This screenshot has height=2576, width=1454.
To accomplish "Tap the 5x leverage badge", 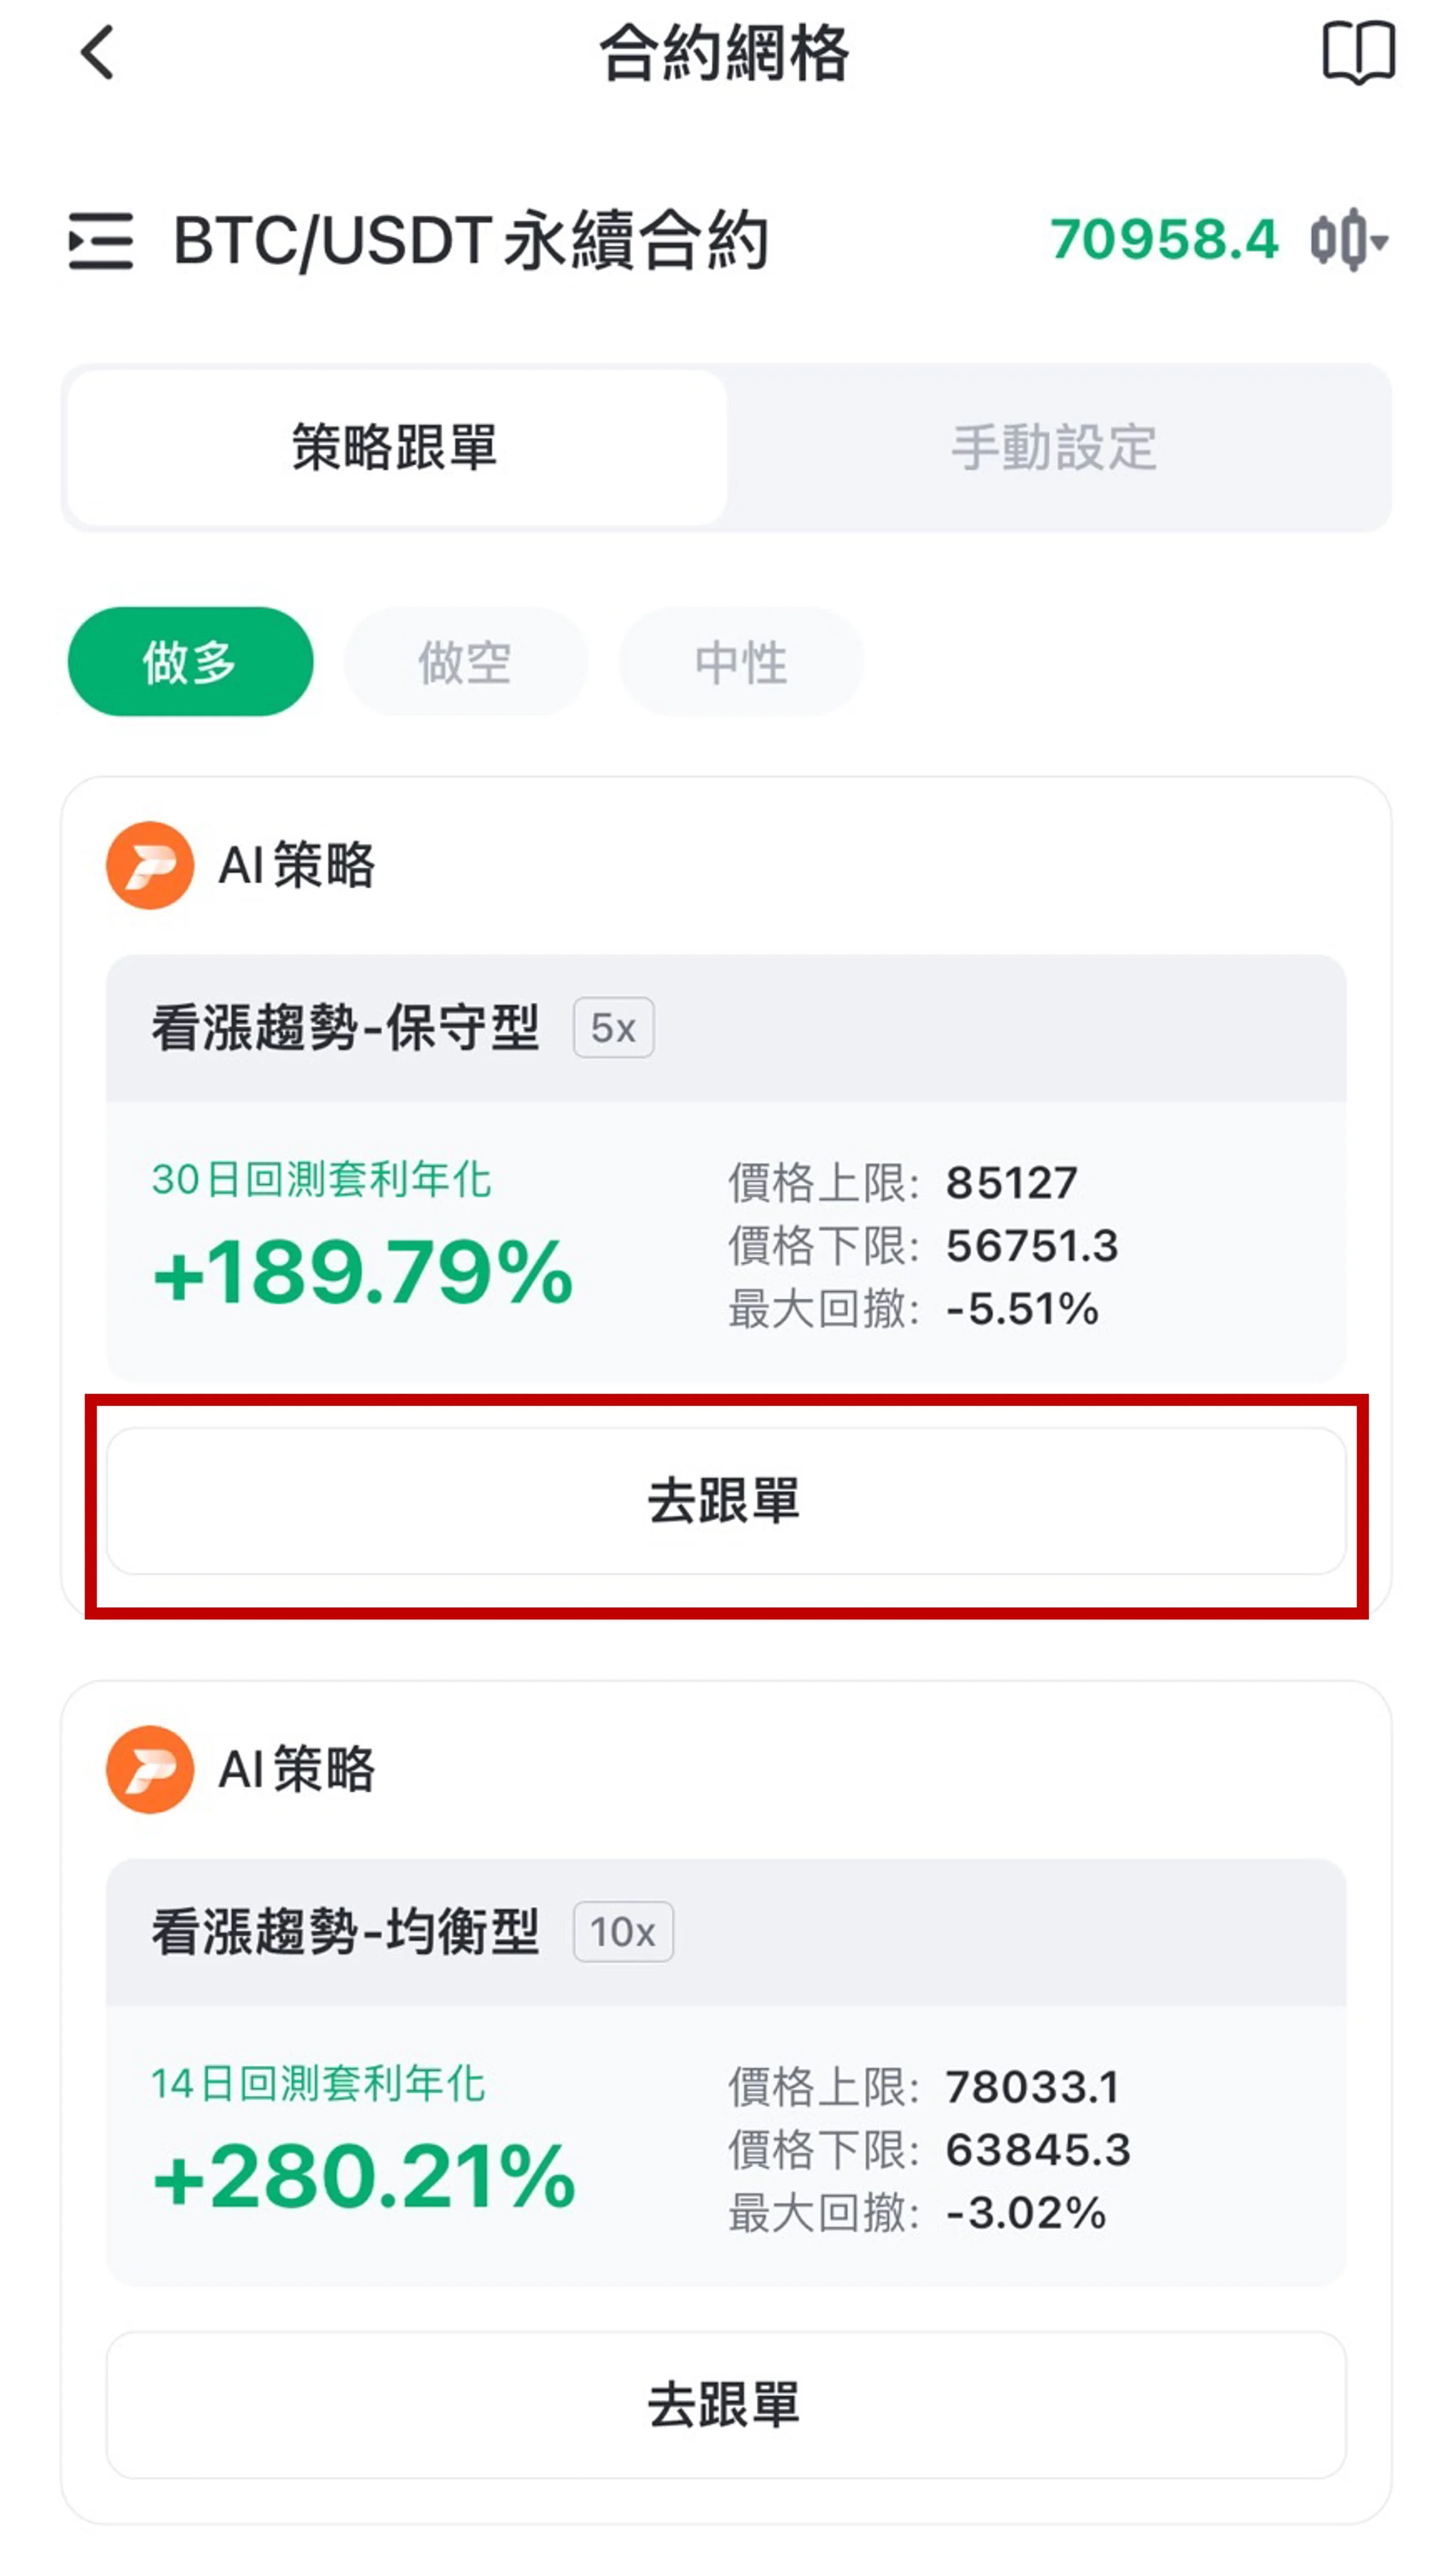I will pyautogui.click(x=613, y=1027).
